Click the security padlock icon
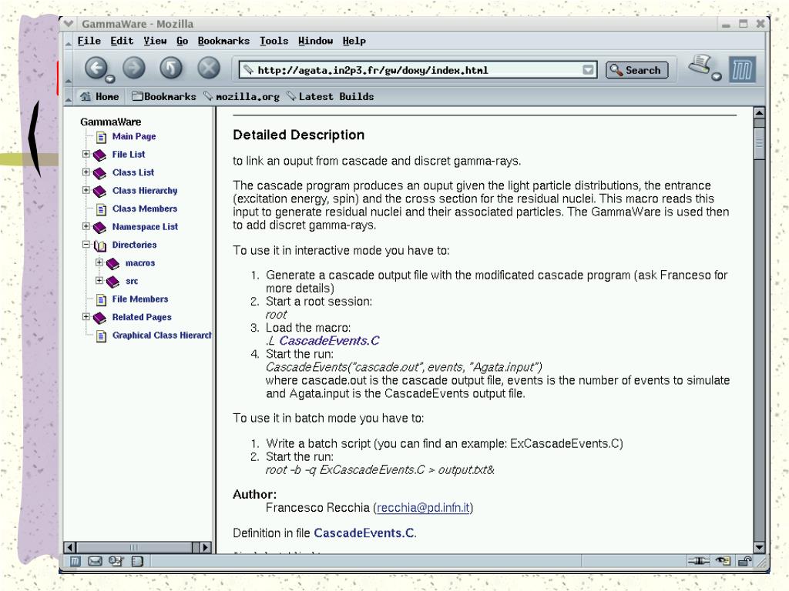The width and height of the screenshot is (789, 591). (x=745, y=561)
